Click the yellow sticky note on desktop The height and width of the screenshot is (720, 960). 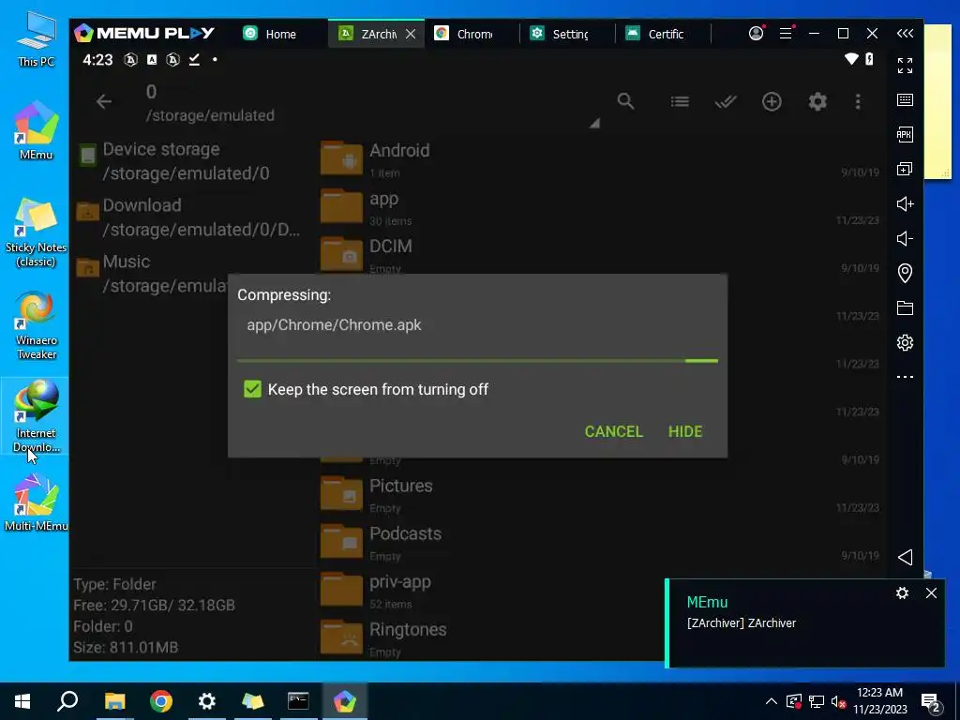(x=937, y=101)
